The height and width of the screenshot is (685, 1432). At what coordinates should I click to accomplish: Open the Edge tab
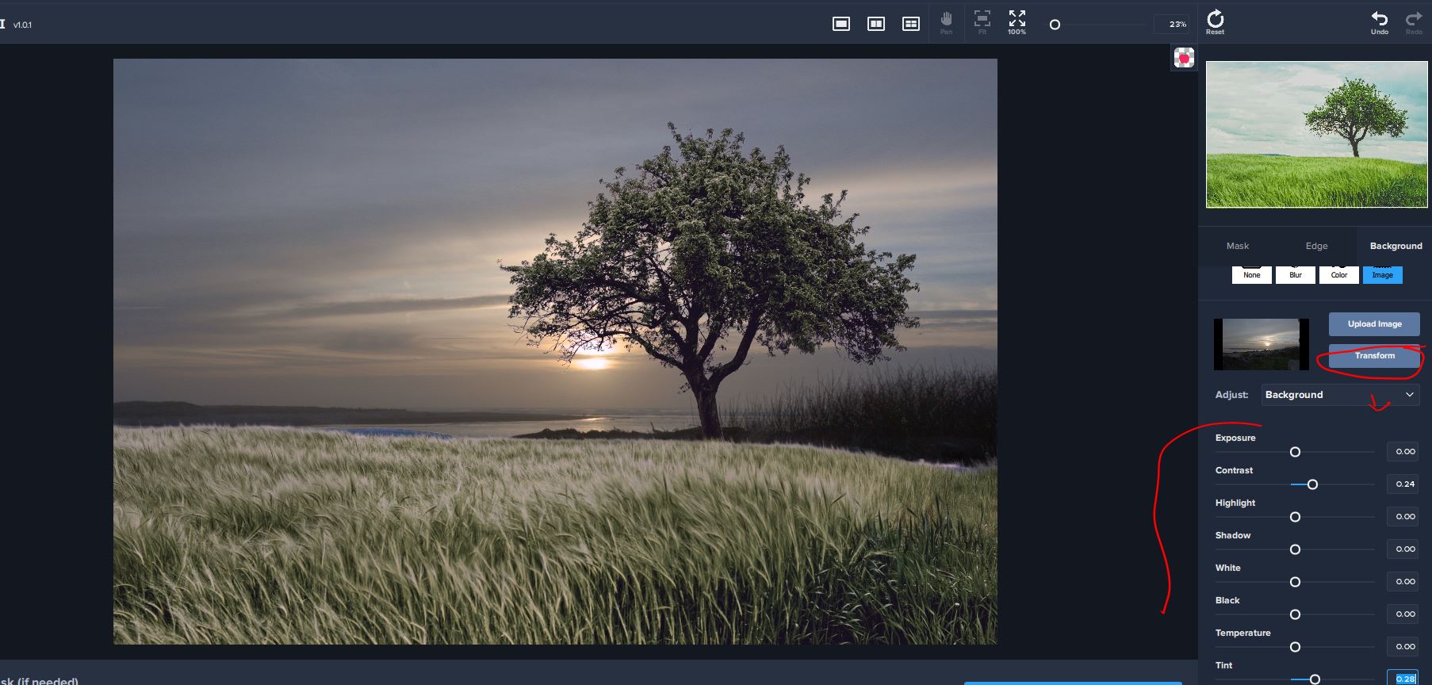pyautogui.click(x=1316, y=246)
